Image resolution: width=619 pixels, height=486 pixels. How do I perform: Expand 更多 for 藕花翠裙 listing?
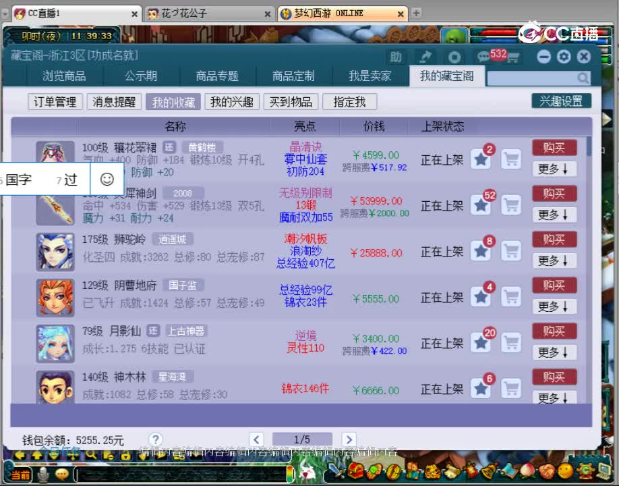pos(554,169)
